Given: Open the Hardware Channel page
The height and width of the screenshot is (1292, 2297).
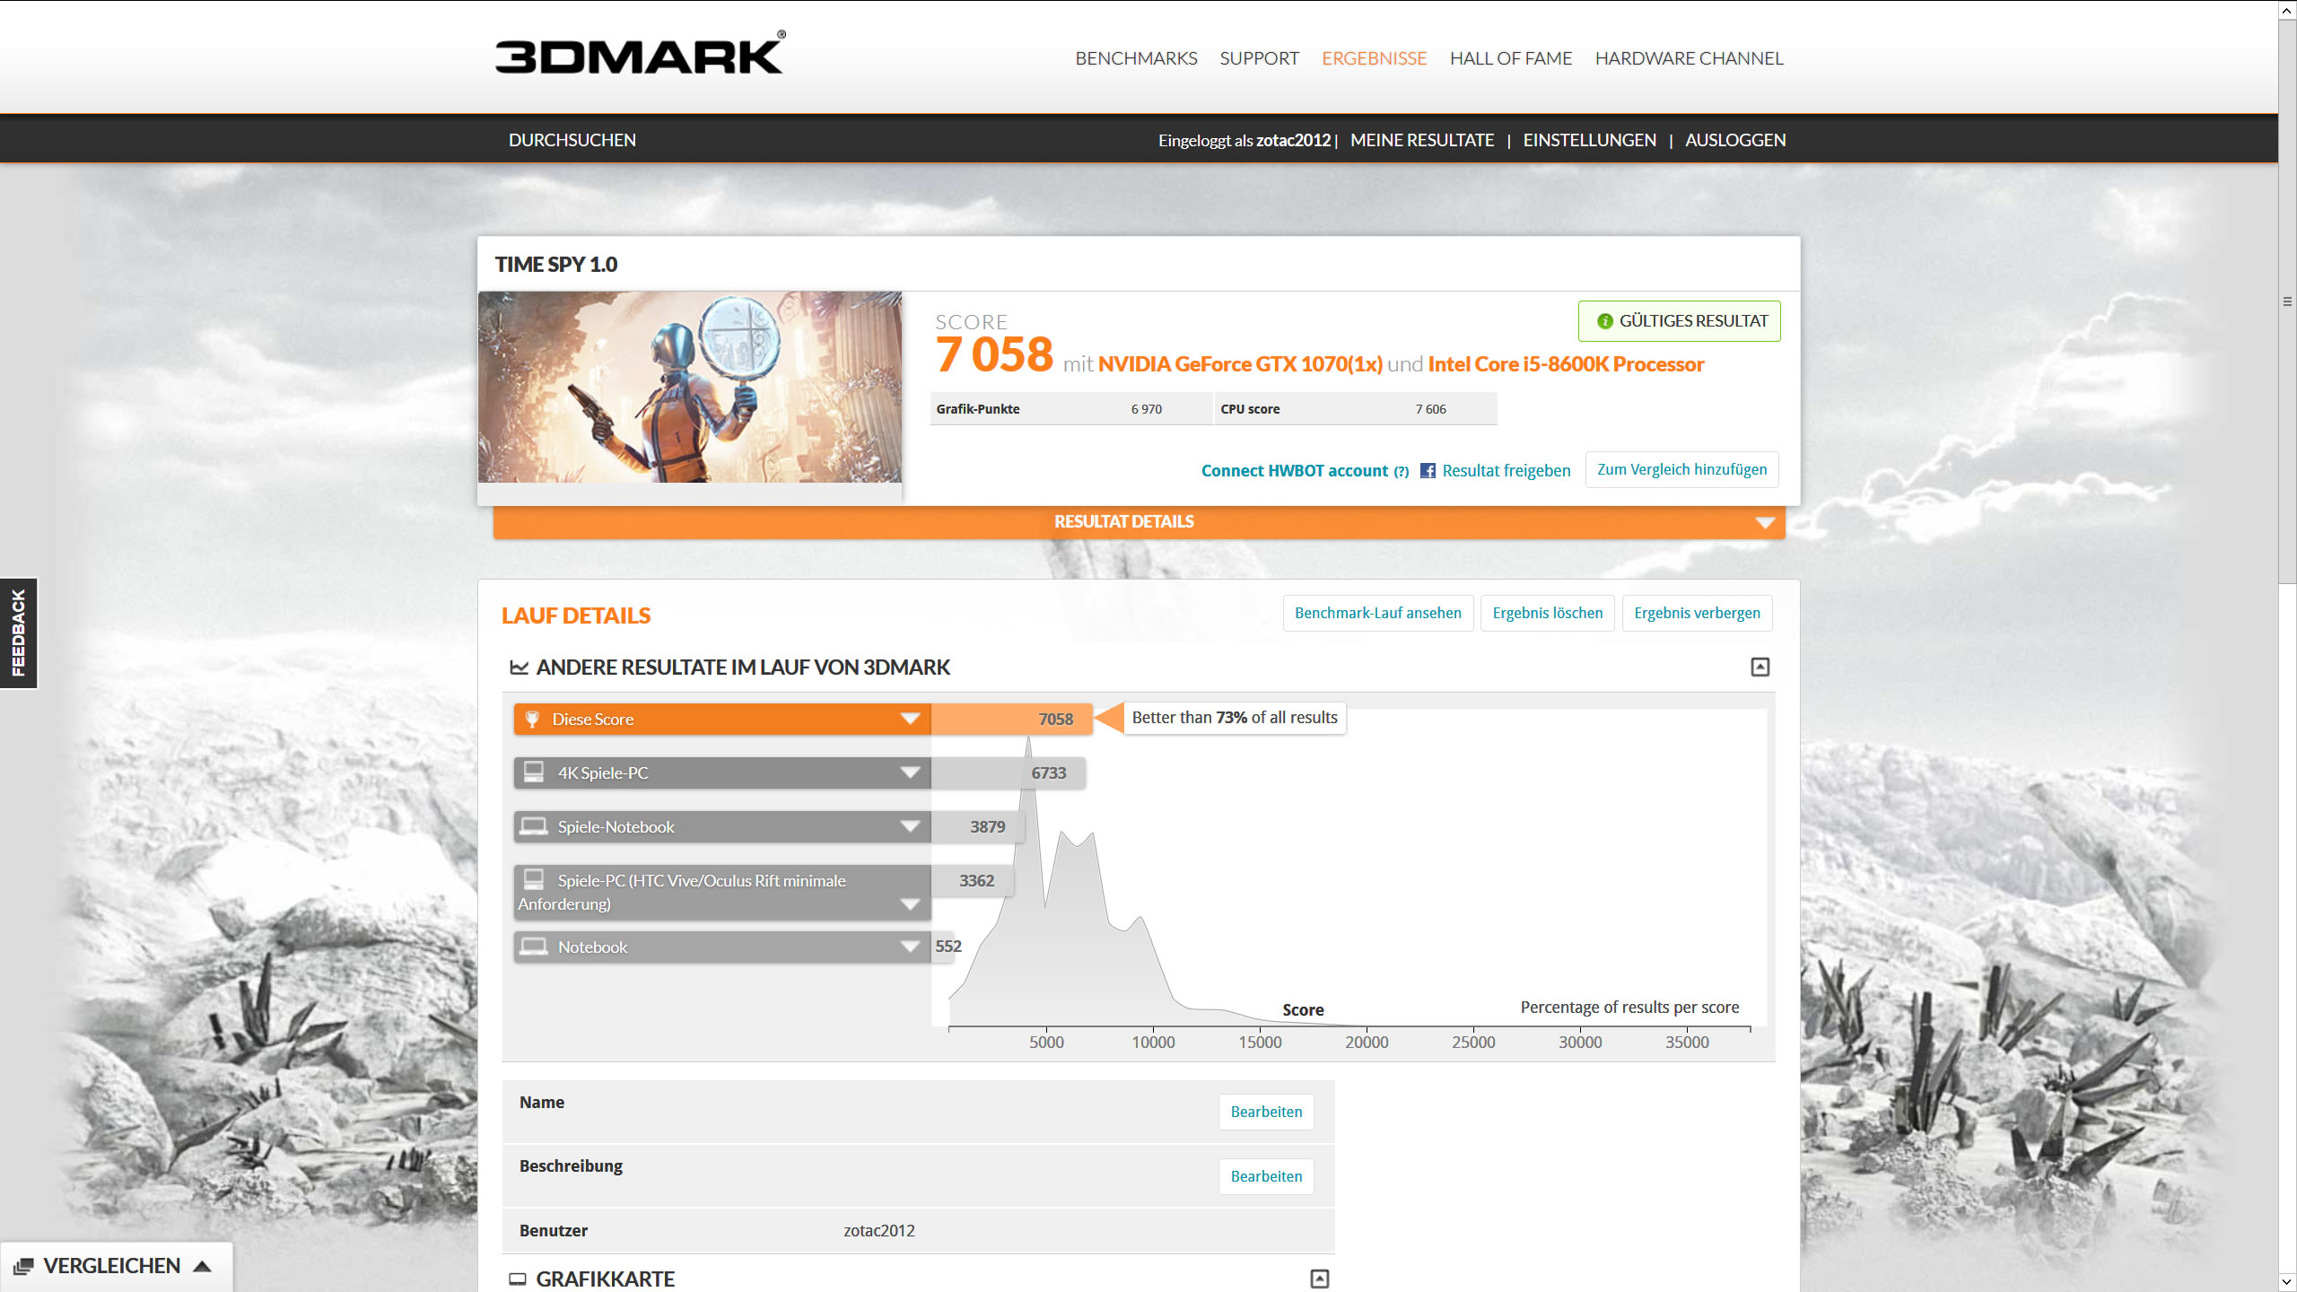Looking at the screenshot, I should [x=1689, y=58].
